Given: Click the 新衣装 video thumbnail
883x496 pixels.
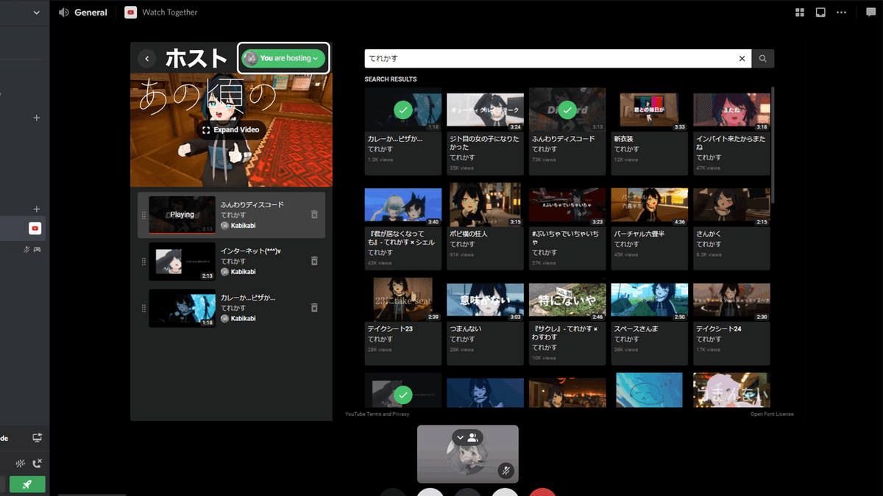Looking at the screenshot, I should click(x=649, y=110).
